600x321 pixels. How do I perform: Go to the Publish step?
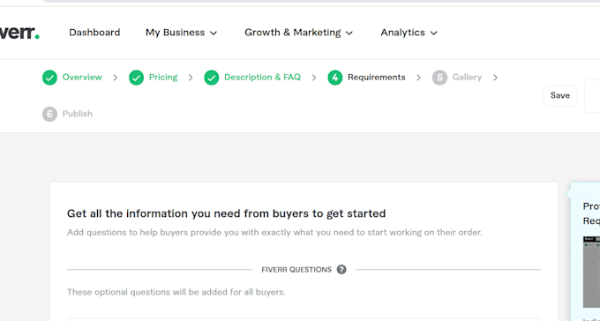click(78, 114)
